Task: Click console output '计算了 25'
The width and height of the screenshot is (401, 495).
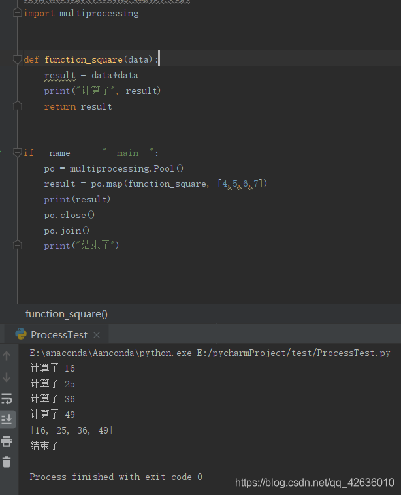Action: click(x=52, y=383)
